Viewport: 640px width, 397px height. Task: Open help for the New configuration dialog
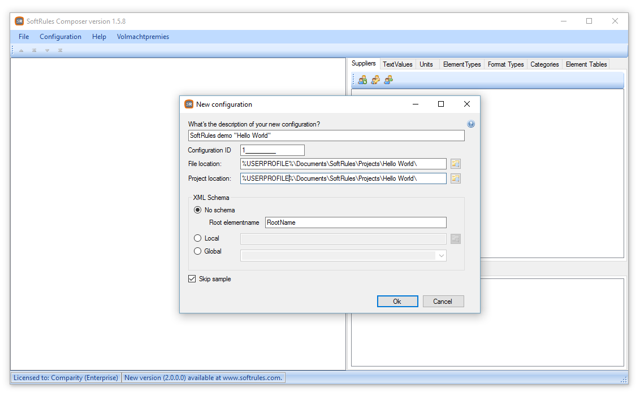point(471,124)
